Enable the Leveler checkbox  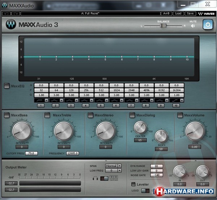(133, 184)
